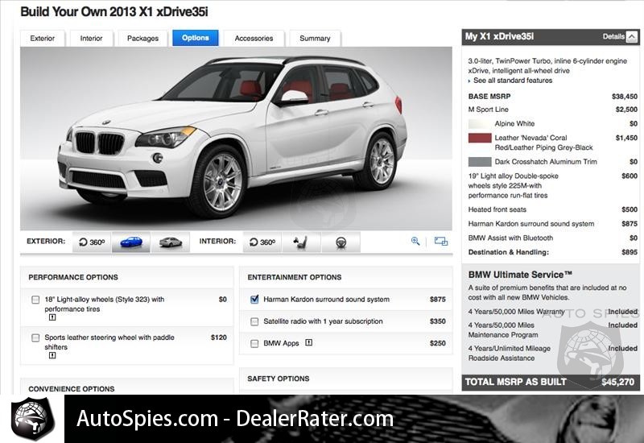Click the interior 360° view icon

click(262, 242)
